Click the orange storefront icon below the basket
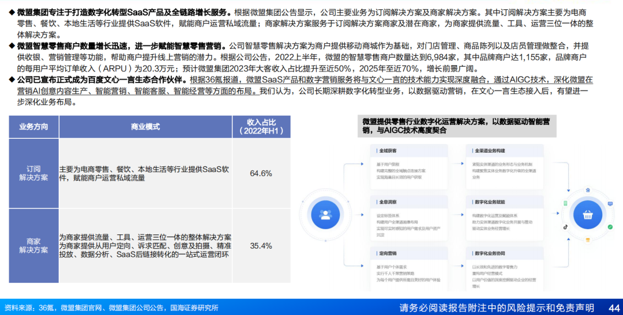This screenshot has height=315, width=623. point(588,240)
